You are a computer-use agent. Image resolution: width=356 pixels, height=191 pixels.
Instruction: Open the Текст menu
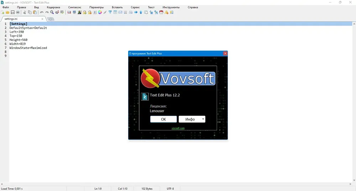pos(151,7)
